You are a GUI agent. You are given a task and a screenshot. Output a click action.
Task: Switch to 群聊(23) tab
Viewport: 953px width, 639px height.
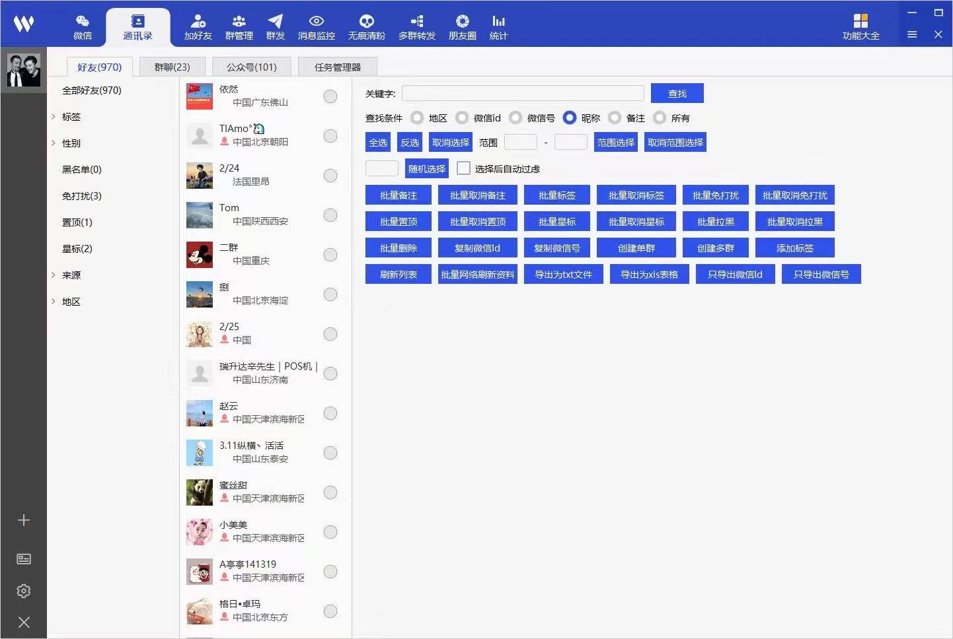click(x=172, y=67)
